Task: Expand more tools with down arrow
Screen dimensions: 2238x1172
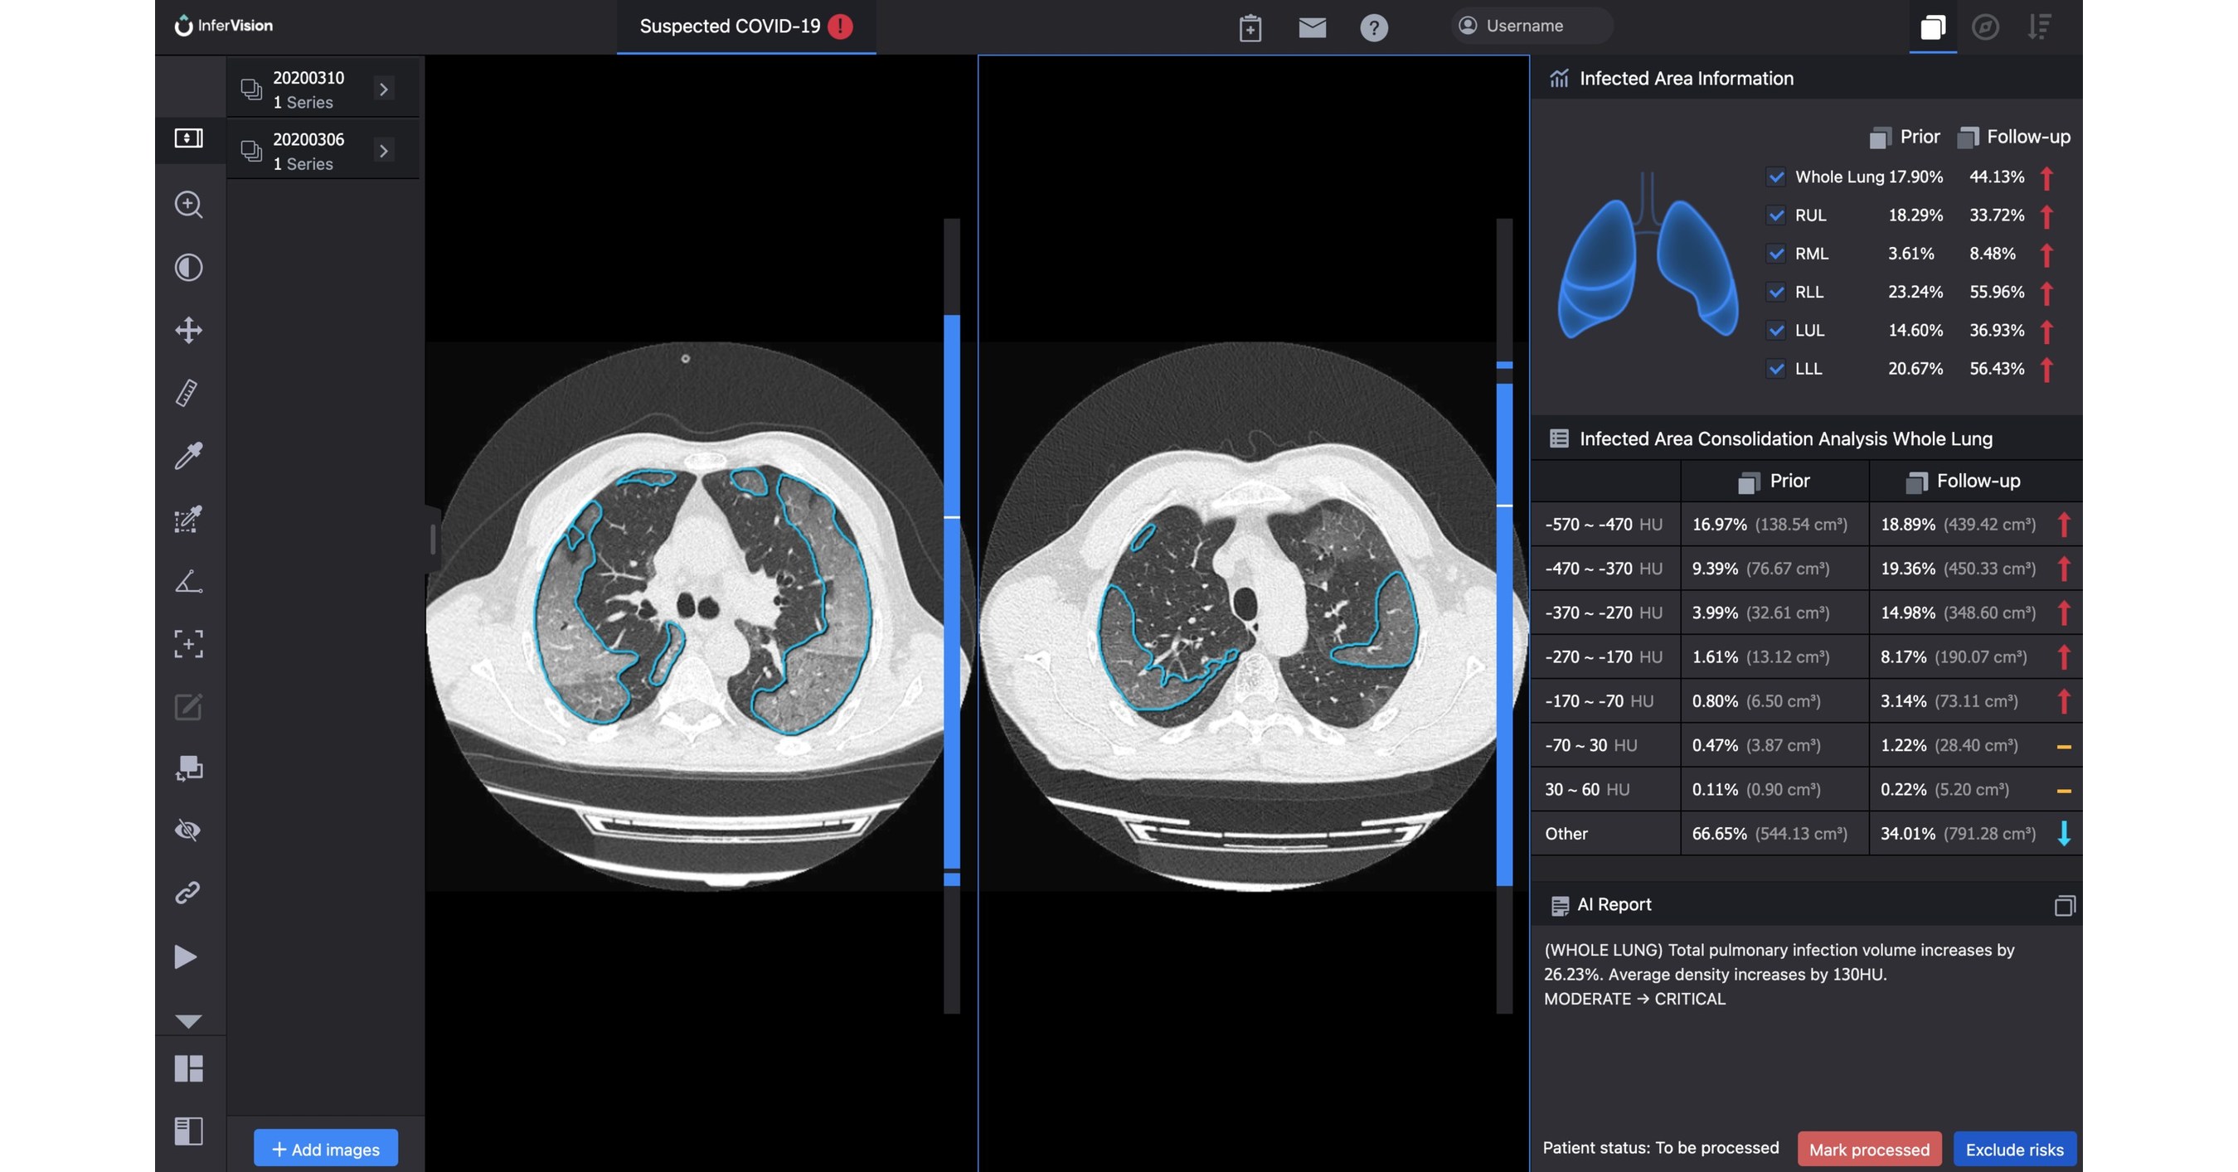Action: [188, 1021]
